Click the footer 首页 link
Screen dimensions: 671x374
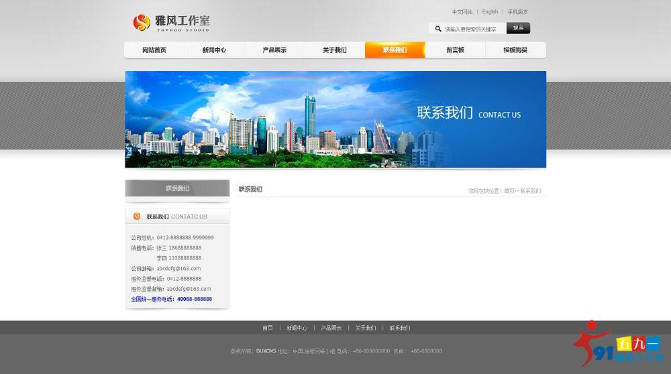268,328
